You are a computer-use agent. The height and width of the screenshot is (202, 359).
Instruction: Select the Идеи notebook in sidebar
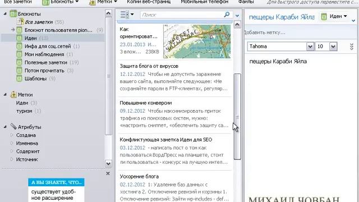pos(30,38)
